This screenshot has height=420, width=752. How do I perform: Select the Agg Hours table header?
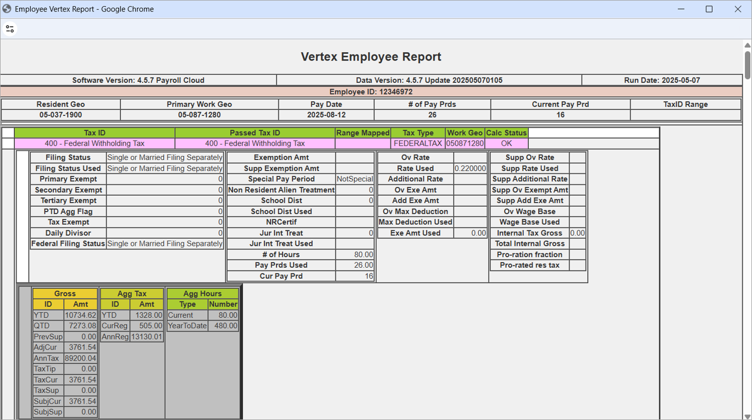coord(202,293)
